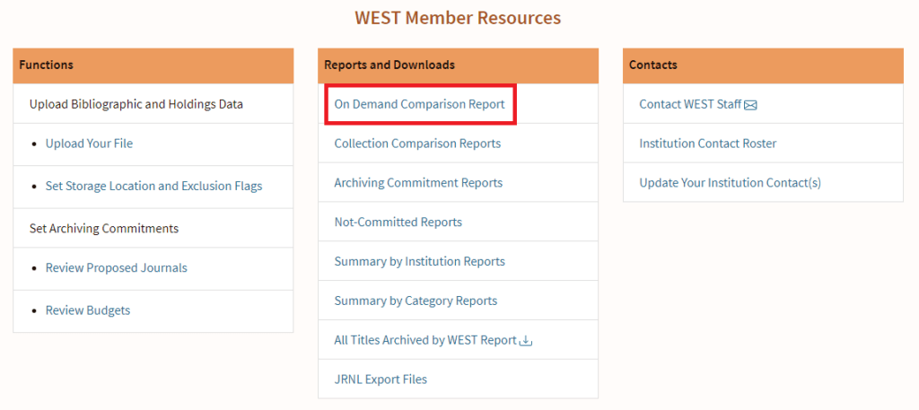Open the Review Budgets link
The width and height of the screenshot is (919, 410).
coord(88,310)
